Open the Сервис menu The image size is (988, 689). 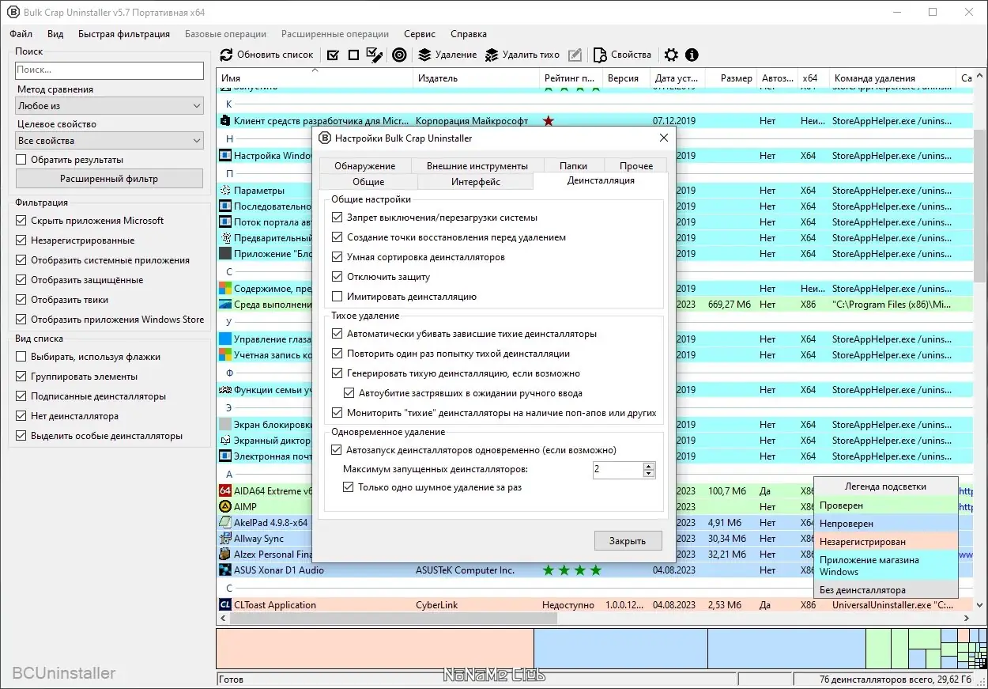(419, 34)
